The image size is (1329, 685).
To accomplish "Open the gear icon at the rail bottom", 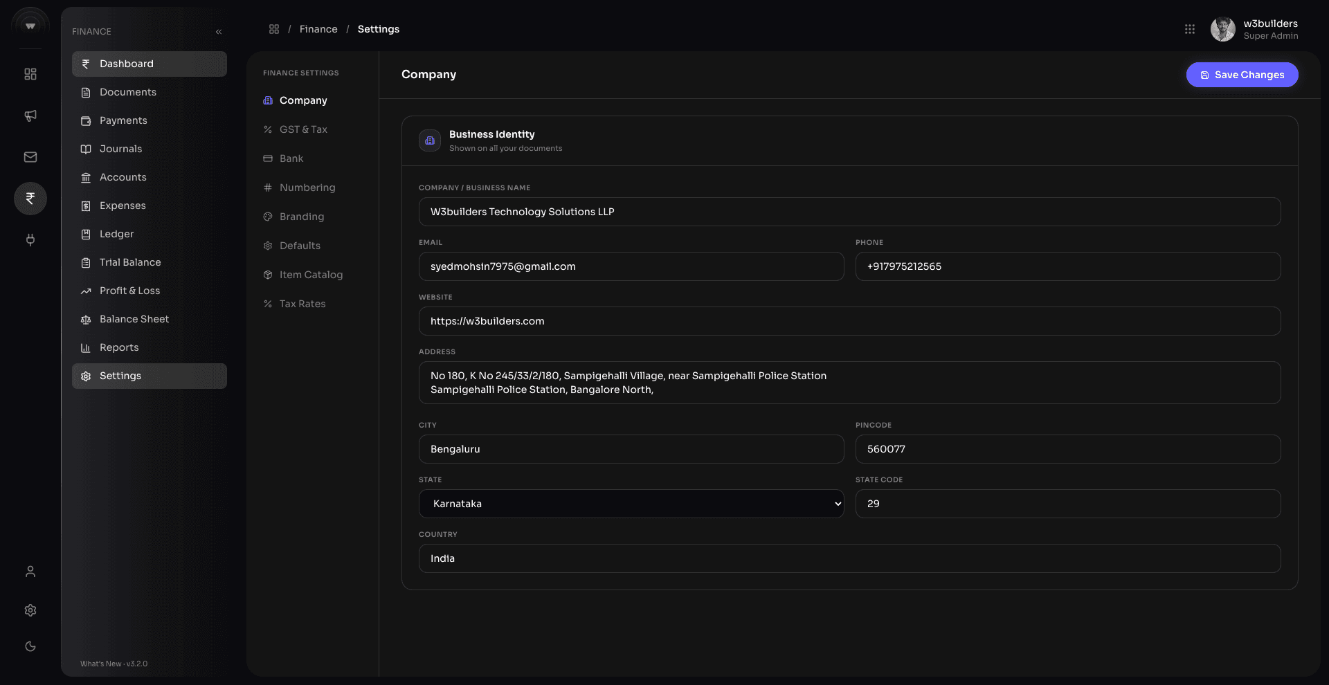I will point(30,610).
